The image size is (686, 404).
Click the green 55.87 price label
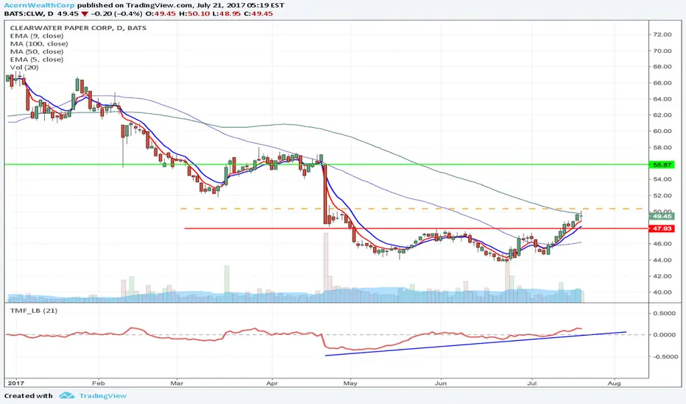click(x=662, y=165)
